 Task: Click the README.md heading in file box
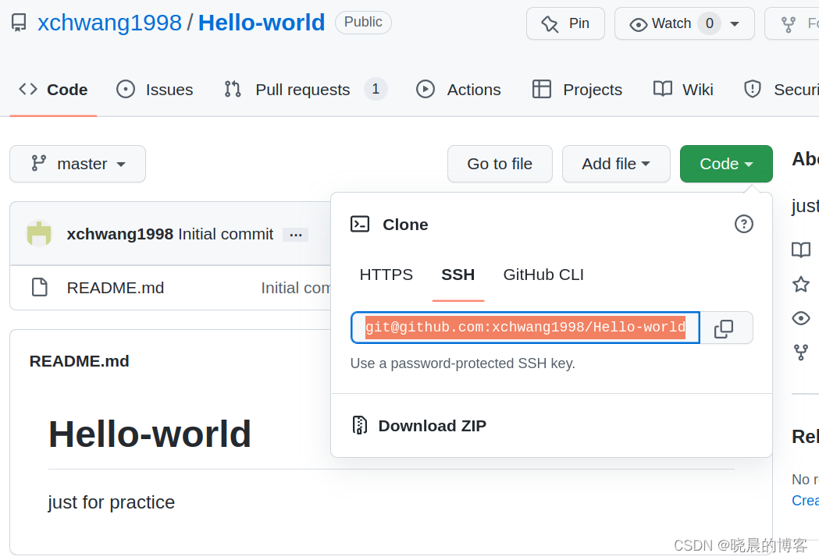tap(80, 361)
